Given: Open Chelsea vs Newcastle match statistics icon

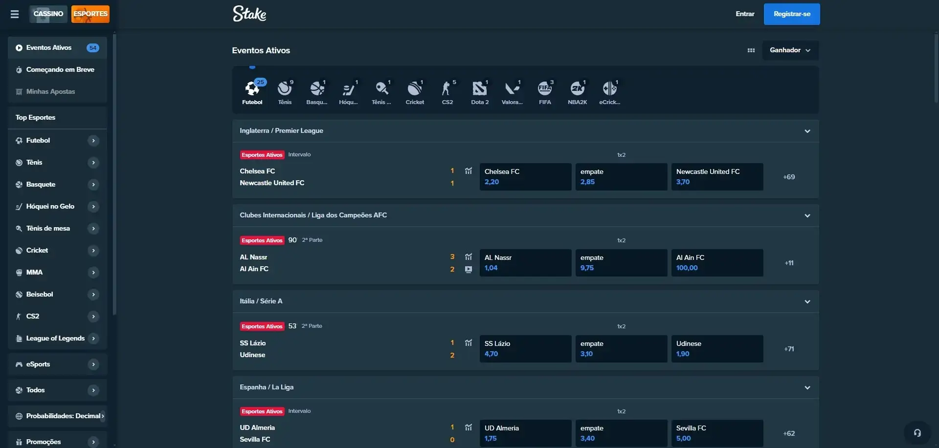Looking at the screenshot, I should click(x=469, y=171).
